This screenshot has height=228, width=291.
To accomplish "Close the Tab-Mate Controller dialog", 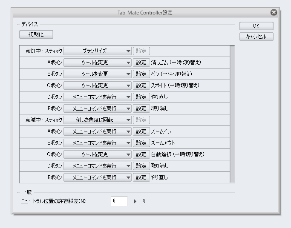I will click(x=274, y=13).
